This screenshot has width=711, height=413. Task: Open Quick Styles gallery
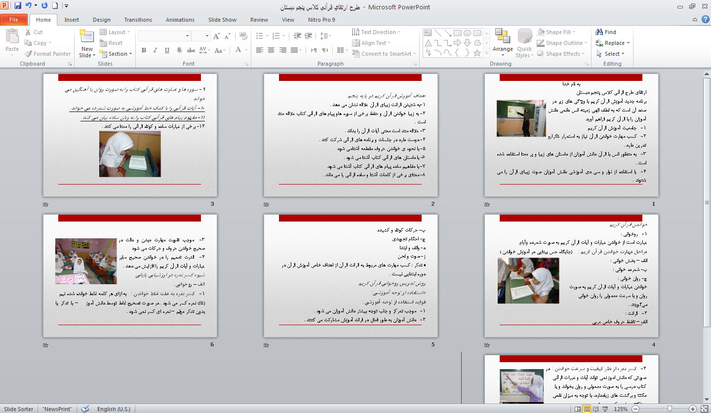(524, 43)
